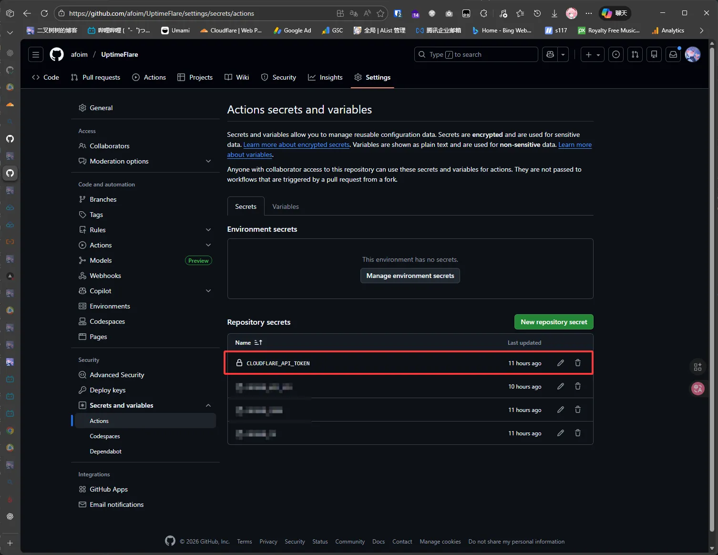
Task: Switch to the Variables tab
Action: (286, 206)
